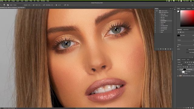The image size is (194, 109).
Task: Play the selected action
Action: pyautogui.click(x=163, y=49)
